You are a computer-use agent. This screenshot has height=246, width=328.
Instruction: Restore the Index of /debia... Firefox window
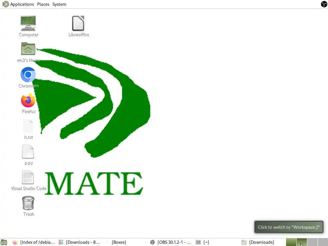click(x=33, y=242)
